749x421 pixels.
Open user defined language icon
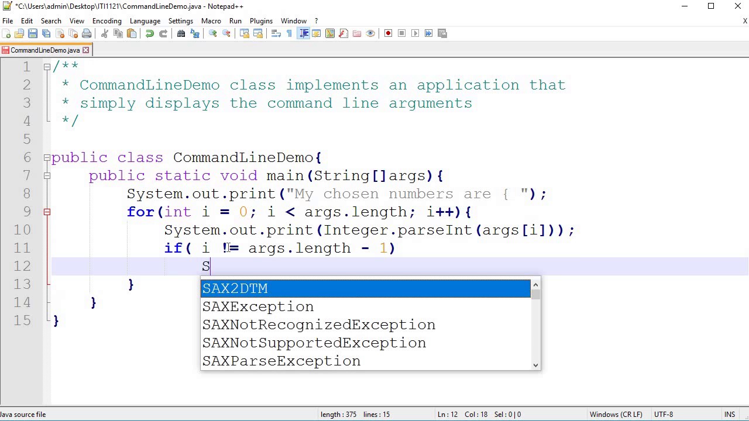click(x=317, y=33)
